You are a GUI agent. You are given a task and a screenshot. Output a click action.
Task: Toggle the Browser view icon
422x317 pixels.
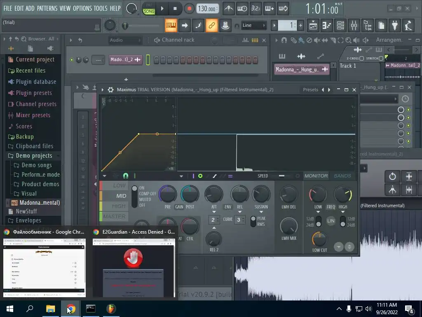click(368, 25)
